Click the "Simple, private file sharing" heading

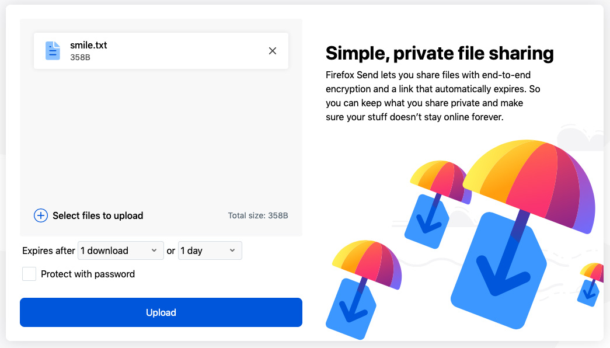pyautogui.click(x=440, y=53)
